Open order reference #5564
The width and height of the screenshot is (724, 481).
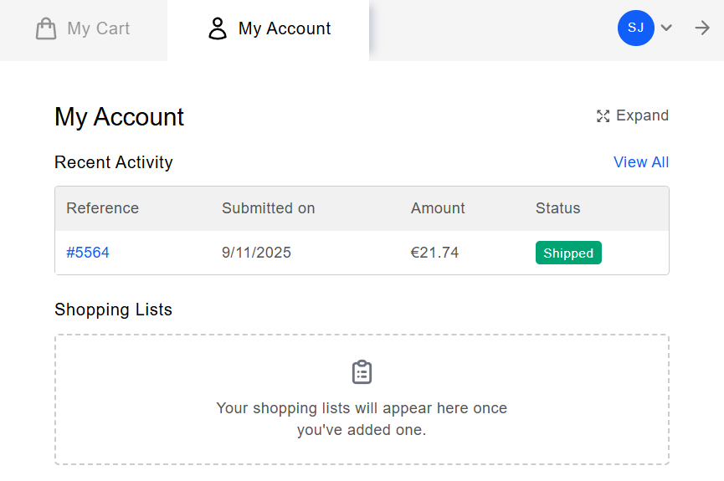(88, 253)
